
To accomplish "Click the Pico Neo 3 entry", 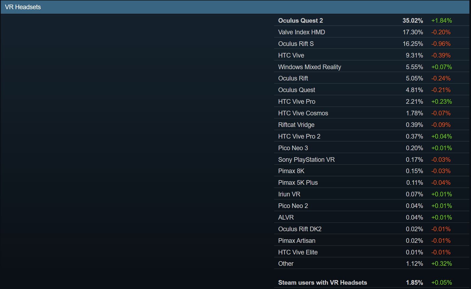I will click(293, 148).
